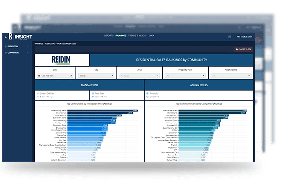Open the City dropdown showing Dubai
This screenshot has width=285, height=194.
coord(96,76)
